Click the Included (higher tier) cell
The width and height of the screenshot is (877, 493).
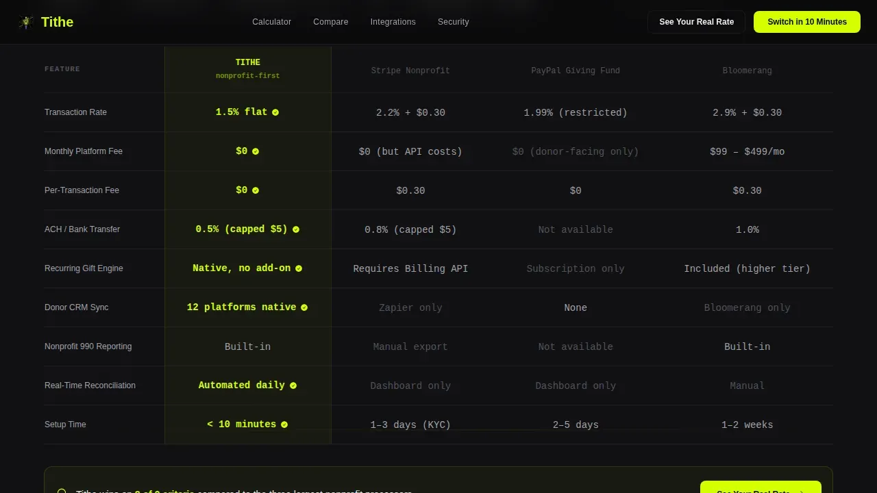(747, 269)
